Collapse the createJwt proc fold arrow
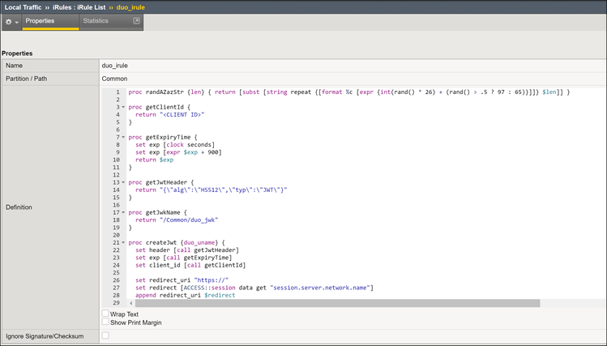This screenshot has width=607, height=346. click(x=123, y=242)
